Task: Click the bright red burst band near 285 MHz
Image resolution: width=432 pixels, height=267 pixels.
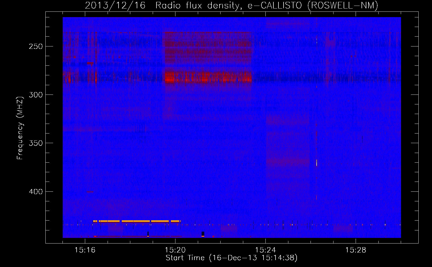Action: tap(208, 77)
